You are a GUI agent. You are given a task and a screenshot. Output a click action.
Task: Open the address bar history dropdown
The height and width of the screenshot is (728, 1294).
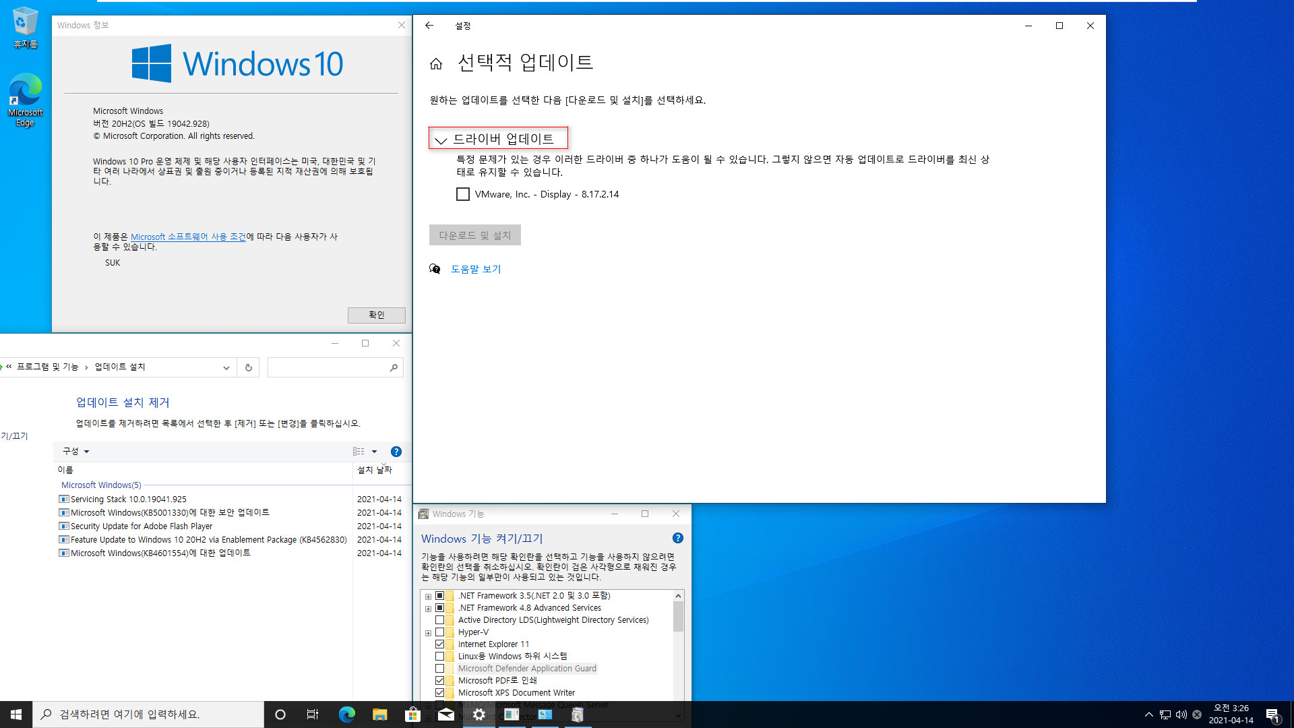(x=226, y=367)
